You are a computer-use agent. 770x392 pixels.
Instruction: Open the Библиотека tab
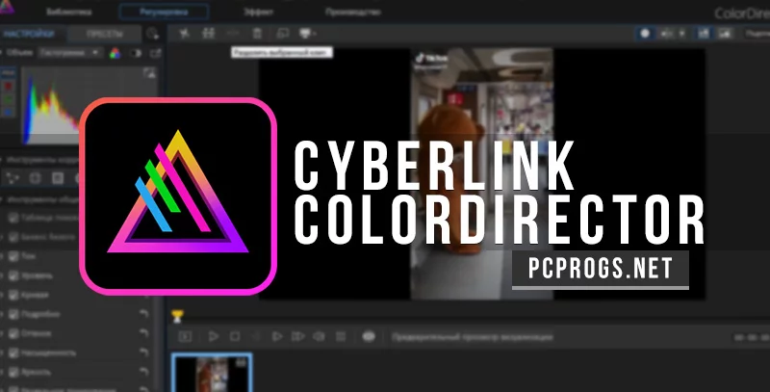(x=68, y=12)
